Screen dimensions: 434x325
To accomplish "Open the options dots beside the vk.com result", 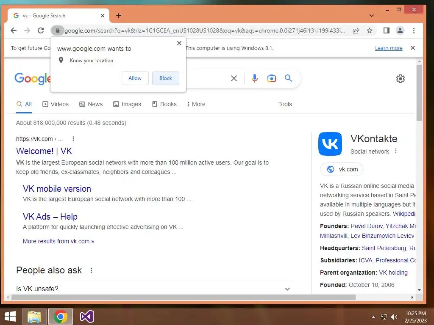I will pos(73,139).
